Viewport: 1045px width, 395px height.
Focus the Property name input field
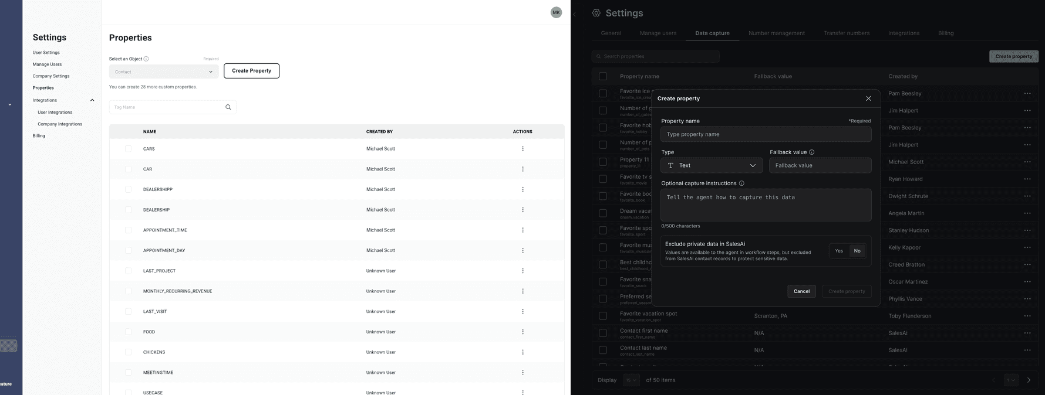[766, 134]
